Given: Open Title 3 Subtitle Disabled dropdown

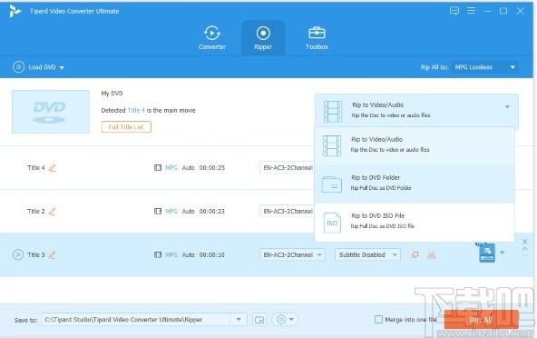Looking at the screenshot, I should pos(367,254).
